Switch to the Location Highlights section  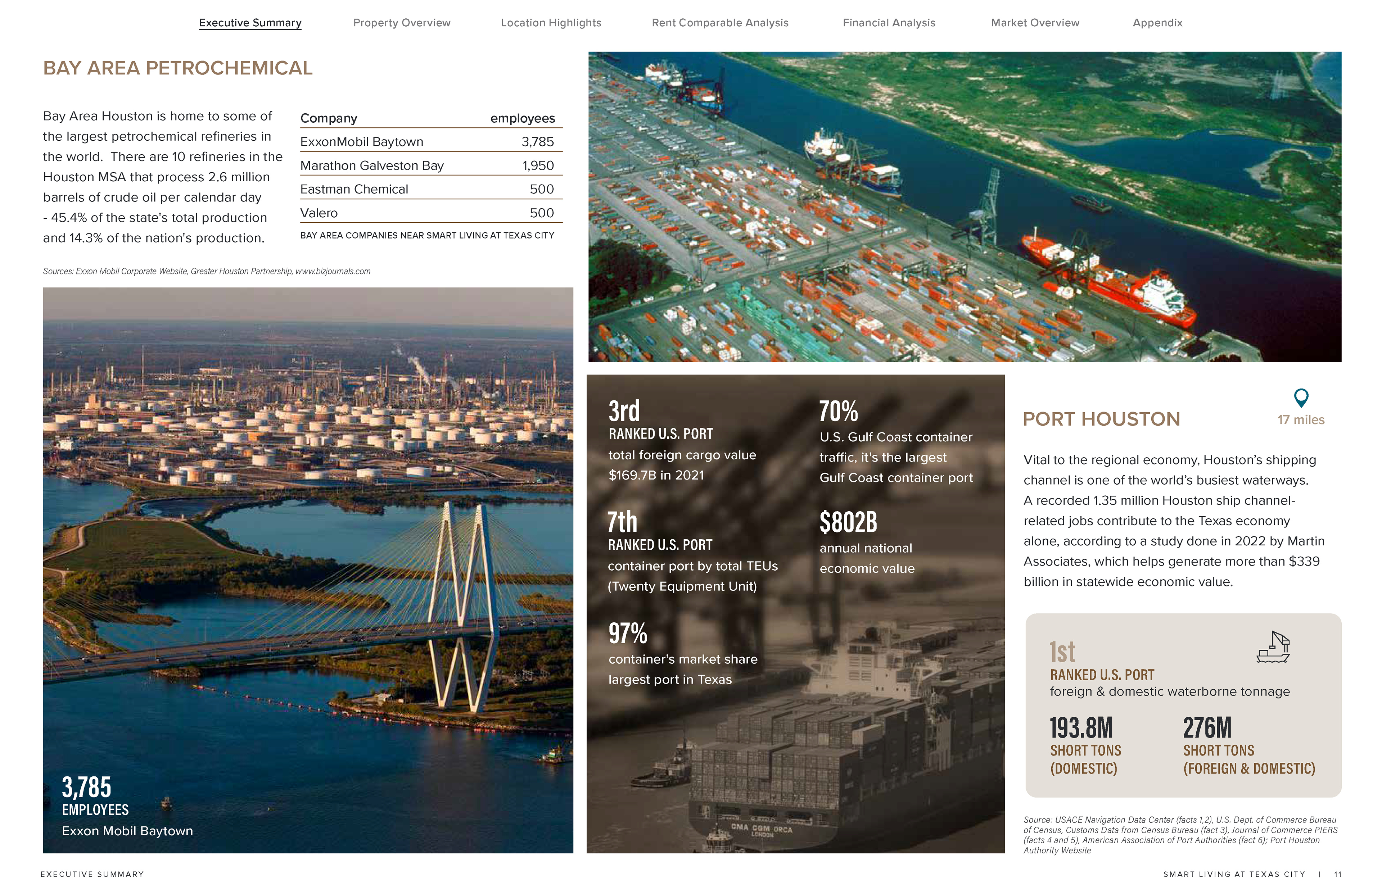click(x=551, y=23)
